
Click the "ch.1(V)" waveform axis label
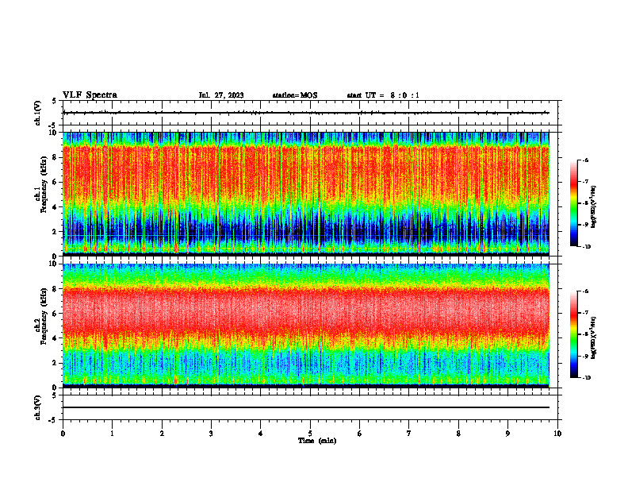[x=38, y=113]
